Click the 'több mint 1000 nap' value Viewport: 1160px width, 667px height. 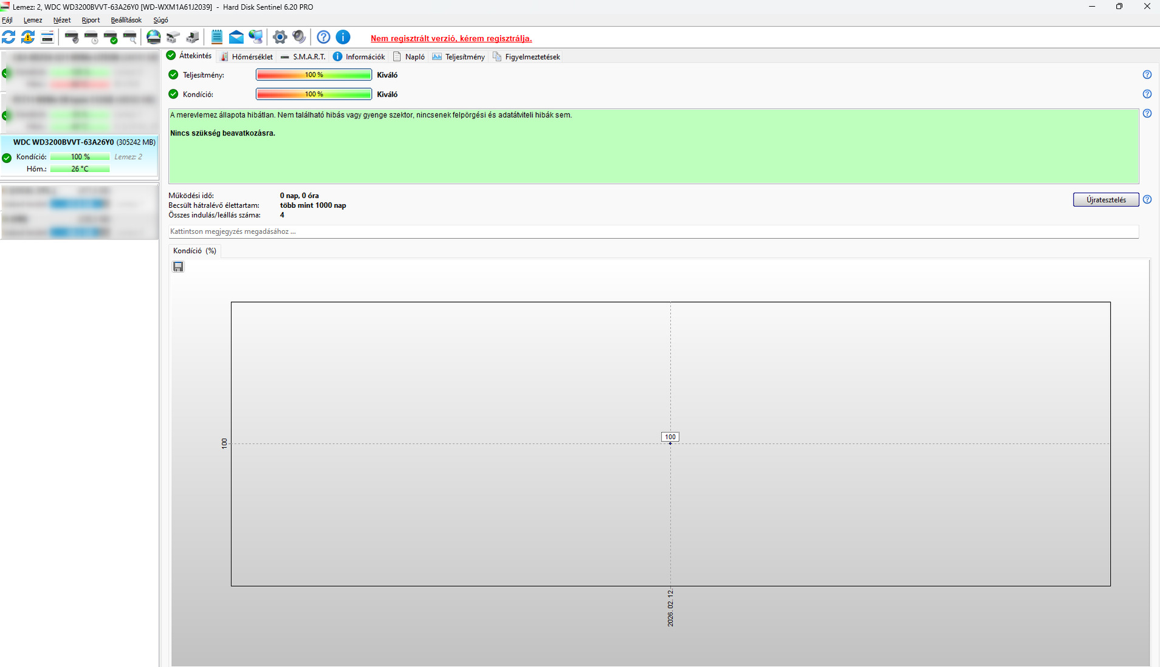[313, 205]
